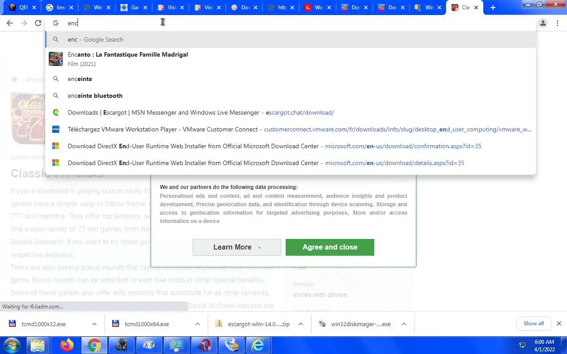Select the 'enceinte' suggestion
This screenshot has width=567, height=354.
coord(291,79)
